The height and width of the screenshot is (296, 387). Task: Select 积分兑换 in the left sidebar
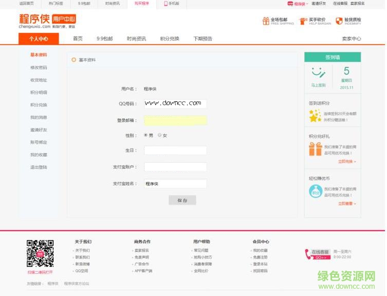pos(39,105)
